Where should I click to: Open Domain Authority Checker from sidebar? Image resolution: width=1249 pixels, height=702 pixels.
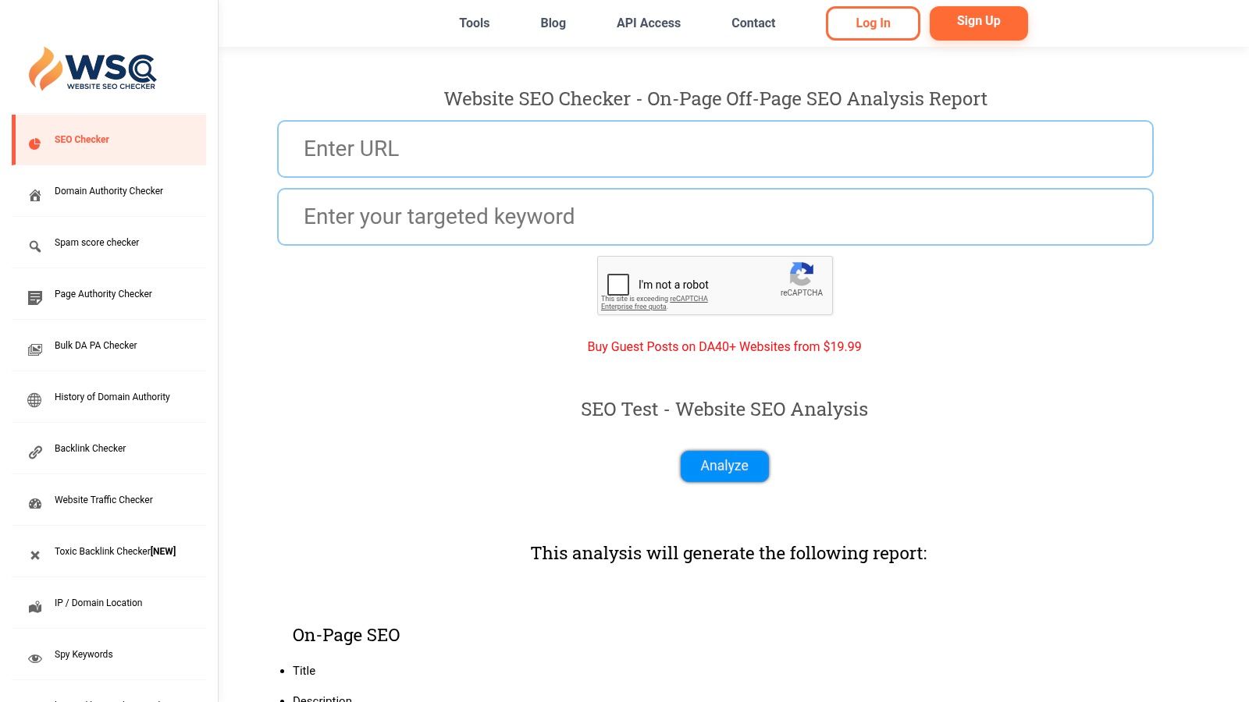[x=109, y=191]
